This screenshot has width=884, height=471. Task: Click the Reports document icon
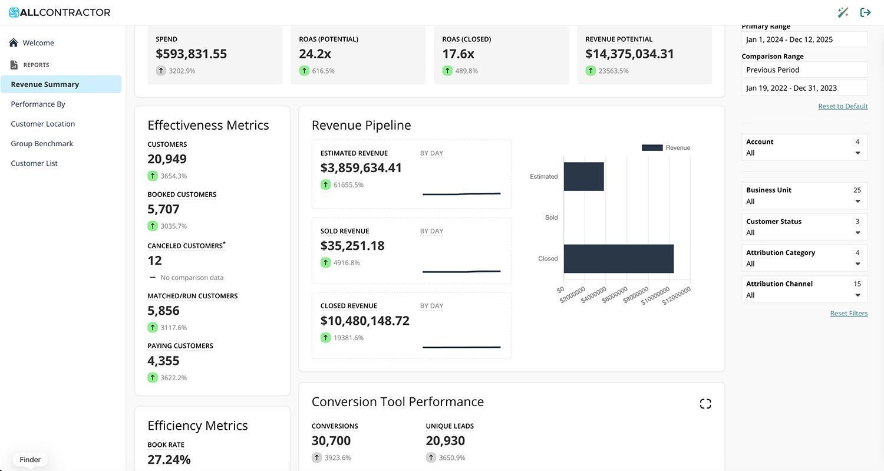point(14,65)
